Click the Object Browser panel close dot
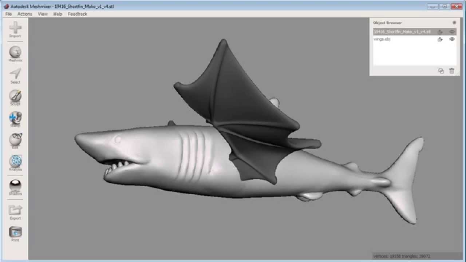Image resolution: width=466 pixels, height=262 pixels. click(454, 23)
